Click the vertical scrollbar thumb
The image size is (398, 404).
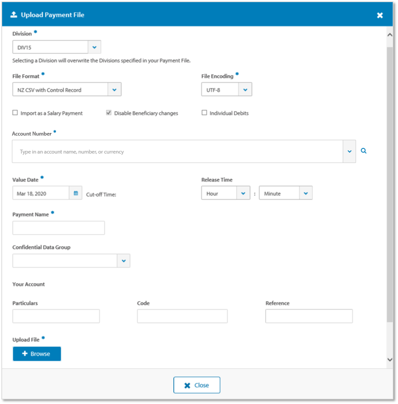pyautogui.click(x=390, y=184)
